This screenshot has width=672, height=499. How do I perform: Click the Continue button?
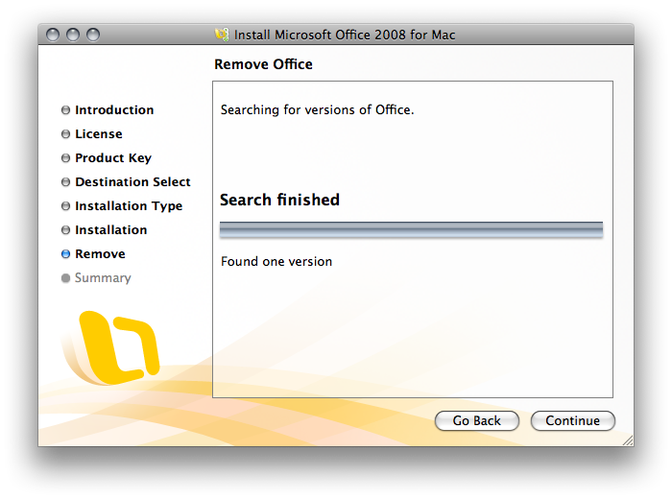[x=572, y=420]
